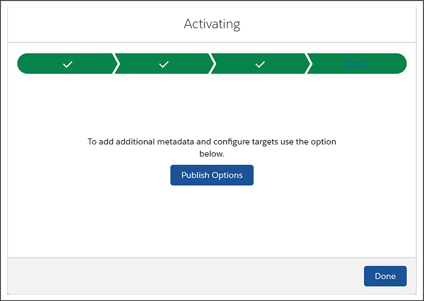
Task: Click the Publish Options button
Action: (x=212, y=175)
